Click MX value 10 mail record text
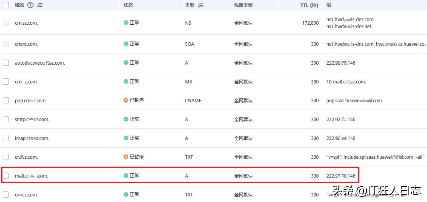This screenshot has width=427, height=202. pyautogui.click(x=346, y=82)
